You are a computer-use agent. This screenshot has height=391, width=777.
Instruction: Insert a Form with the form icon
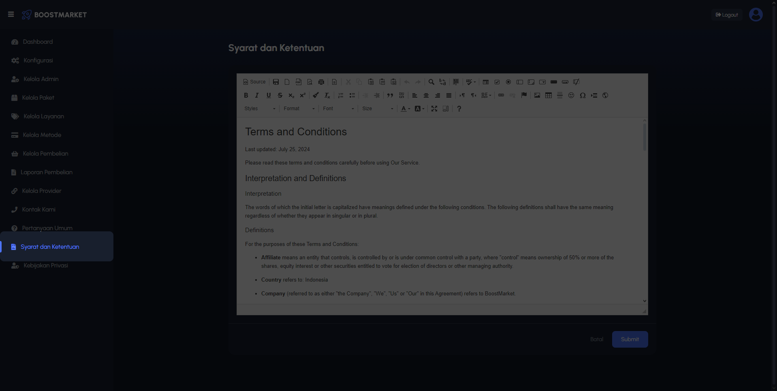[486, 82]
